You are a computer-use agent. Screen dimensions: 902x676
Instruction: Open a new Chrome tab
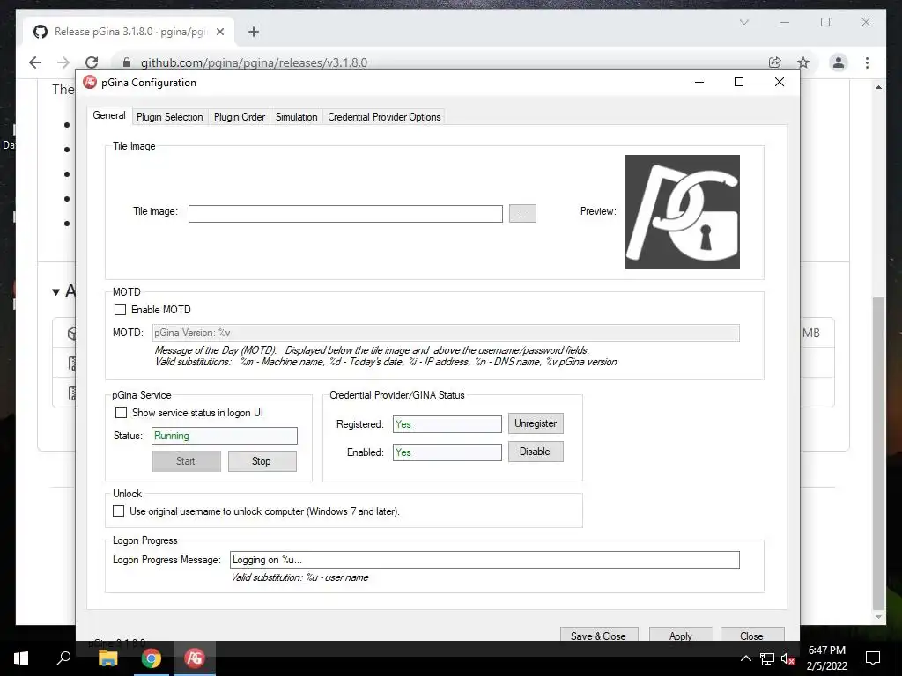(x=254, y=33)
